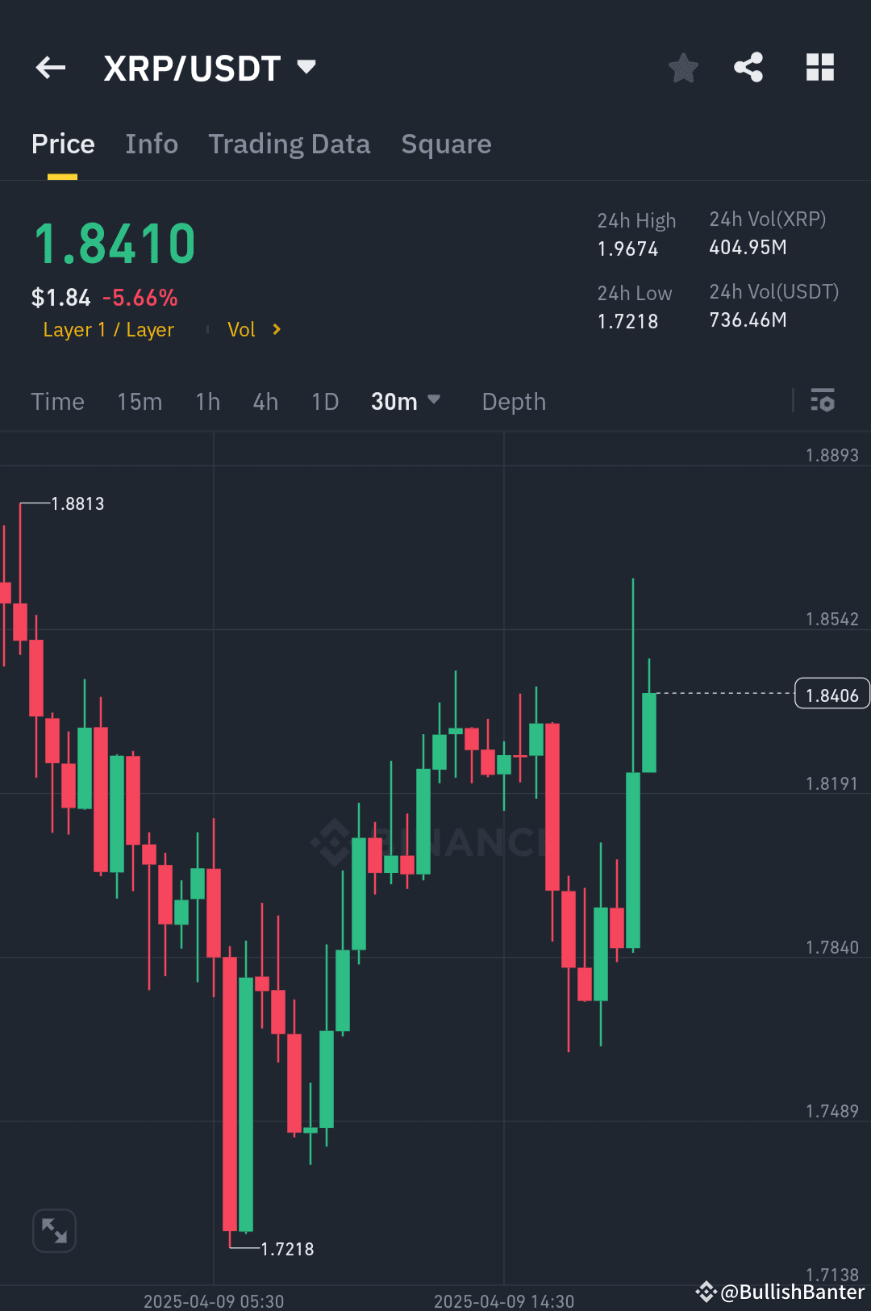Open the Info section
The height and width of the screenshot is (1311, 871).
click(151, 144)
